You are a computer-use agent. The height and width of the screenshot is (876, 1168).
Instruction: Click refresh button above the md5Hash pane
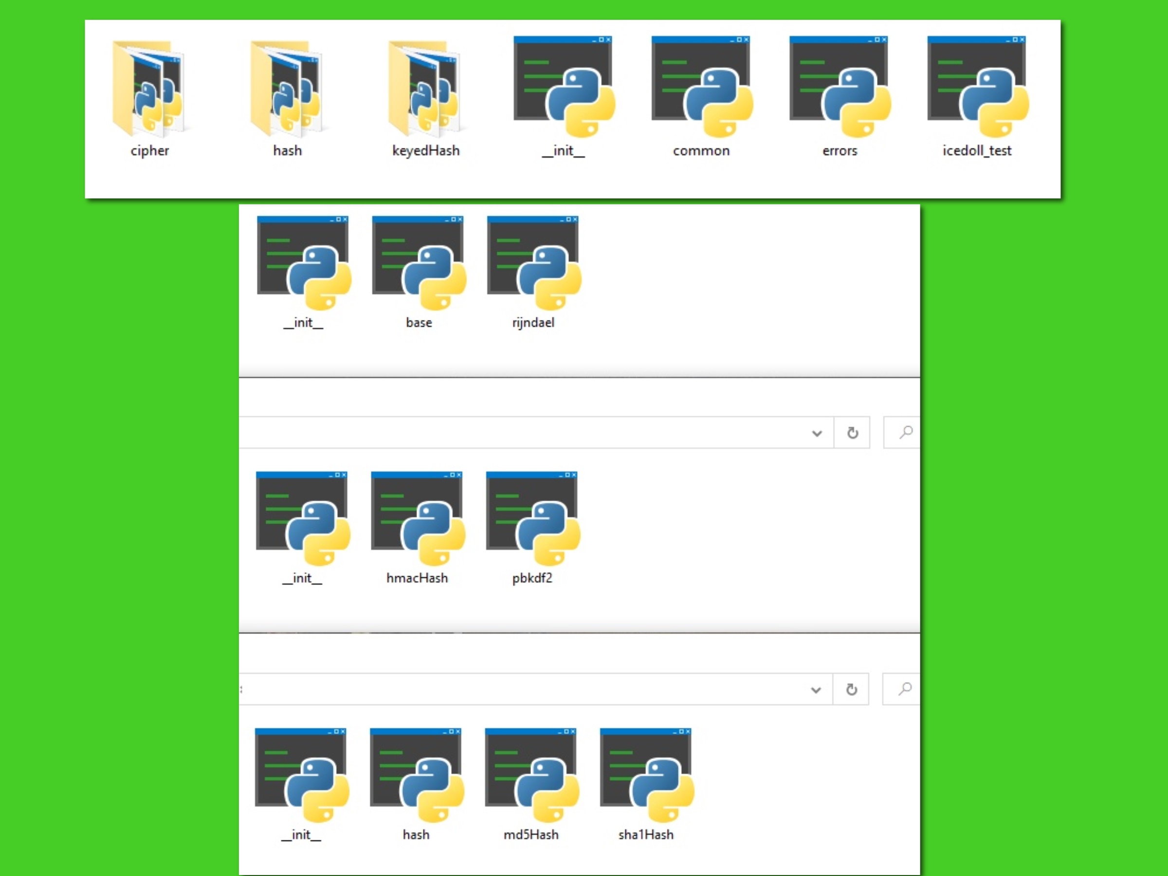pyautogui.click(x=851, y=689)
